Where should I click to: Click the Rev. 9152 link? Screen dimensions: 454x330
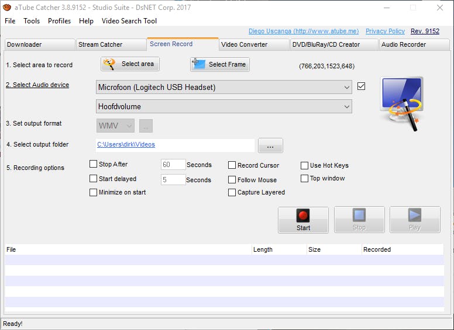(425, 31)
